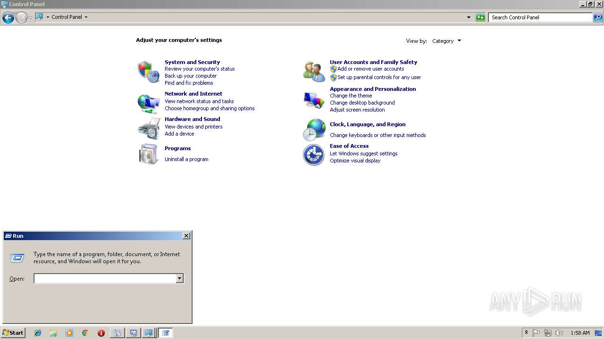Click Set up parental controls for any user
Viewport: 604px width, 339px height.
[x=379, y=77]
